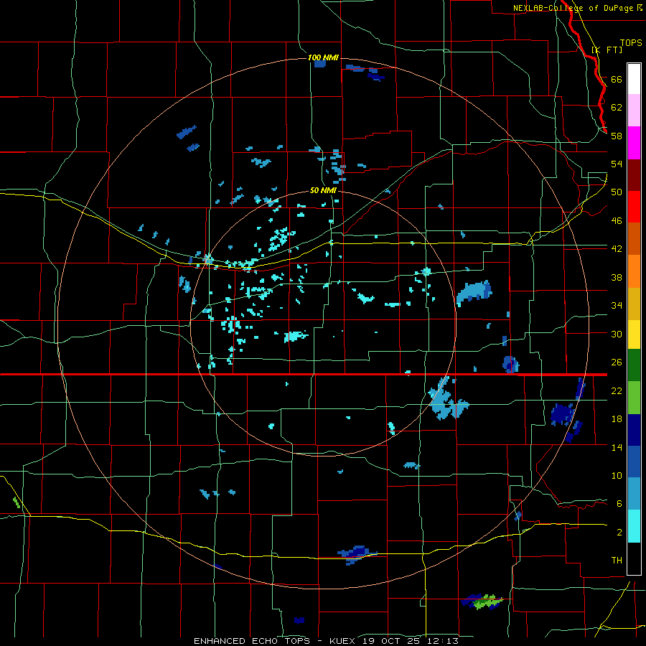Choose the bright yellow legend band
Viewport: 646px width, 646px height.
click(x=634, y=334)
